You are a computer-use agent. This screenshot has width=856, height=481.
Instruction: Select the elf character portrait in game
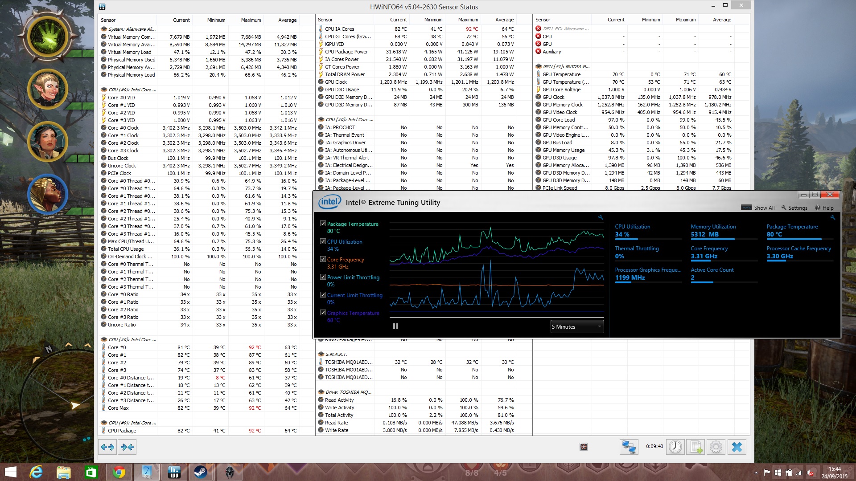click(x=48, y=90)
